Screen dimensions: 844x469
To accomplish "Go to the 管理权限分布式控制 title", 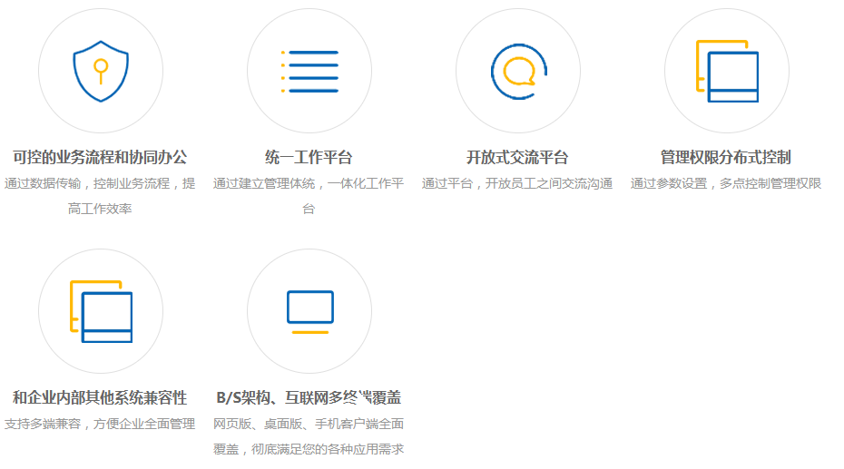I will click(x=726, y=157).
